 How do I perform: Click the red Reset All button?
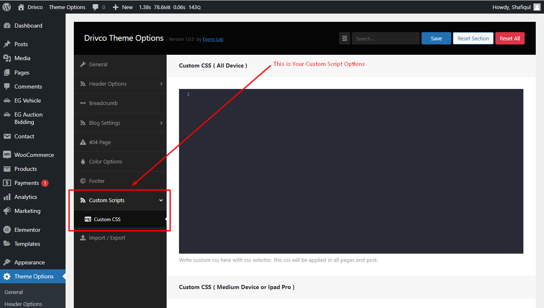pyautogui.click(x=510, y=38)
